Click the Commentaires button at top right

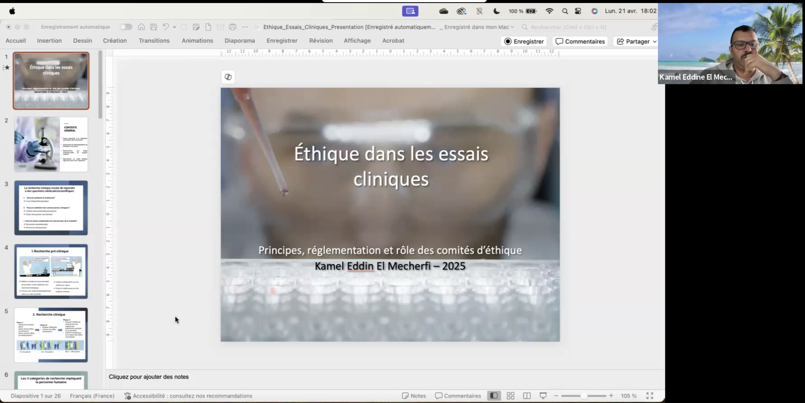point(580,41)
